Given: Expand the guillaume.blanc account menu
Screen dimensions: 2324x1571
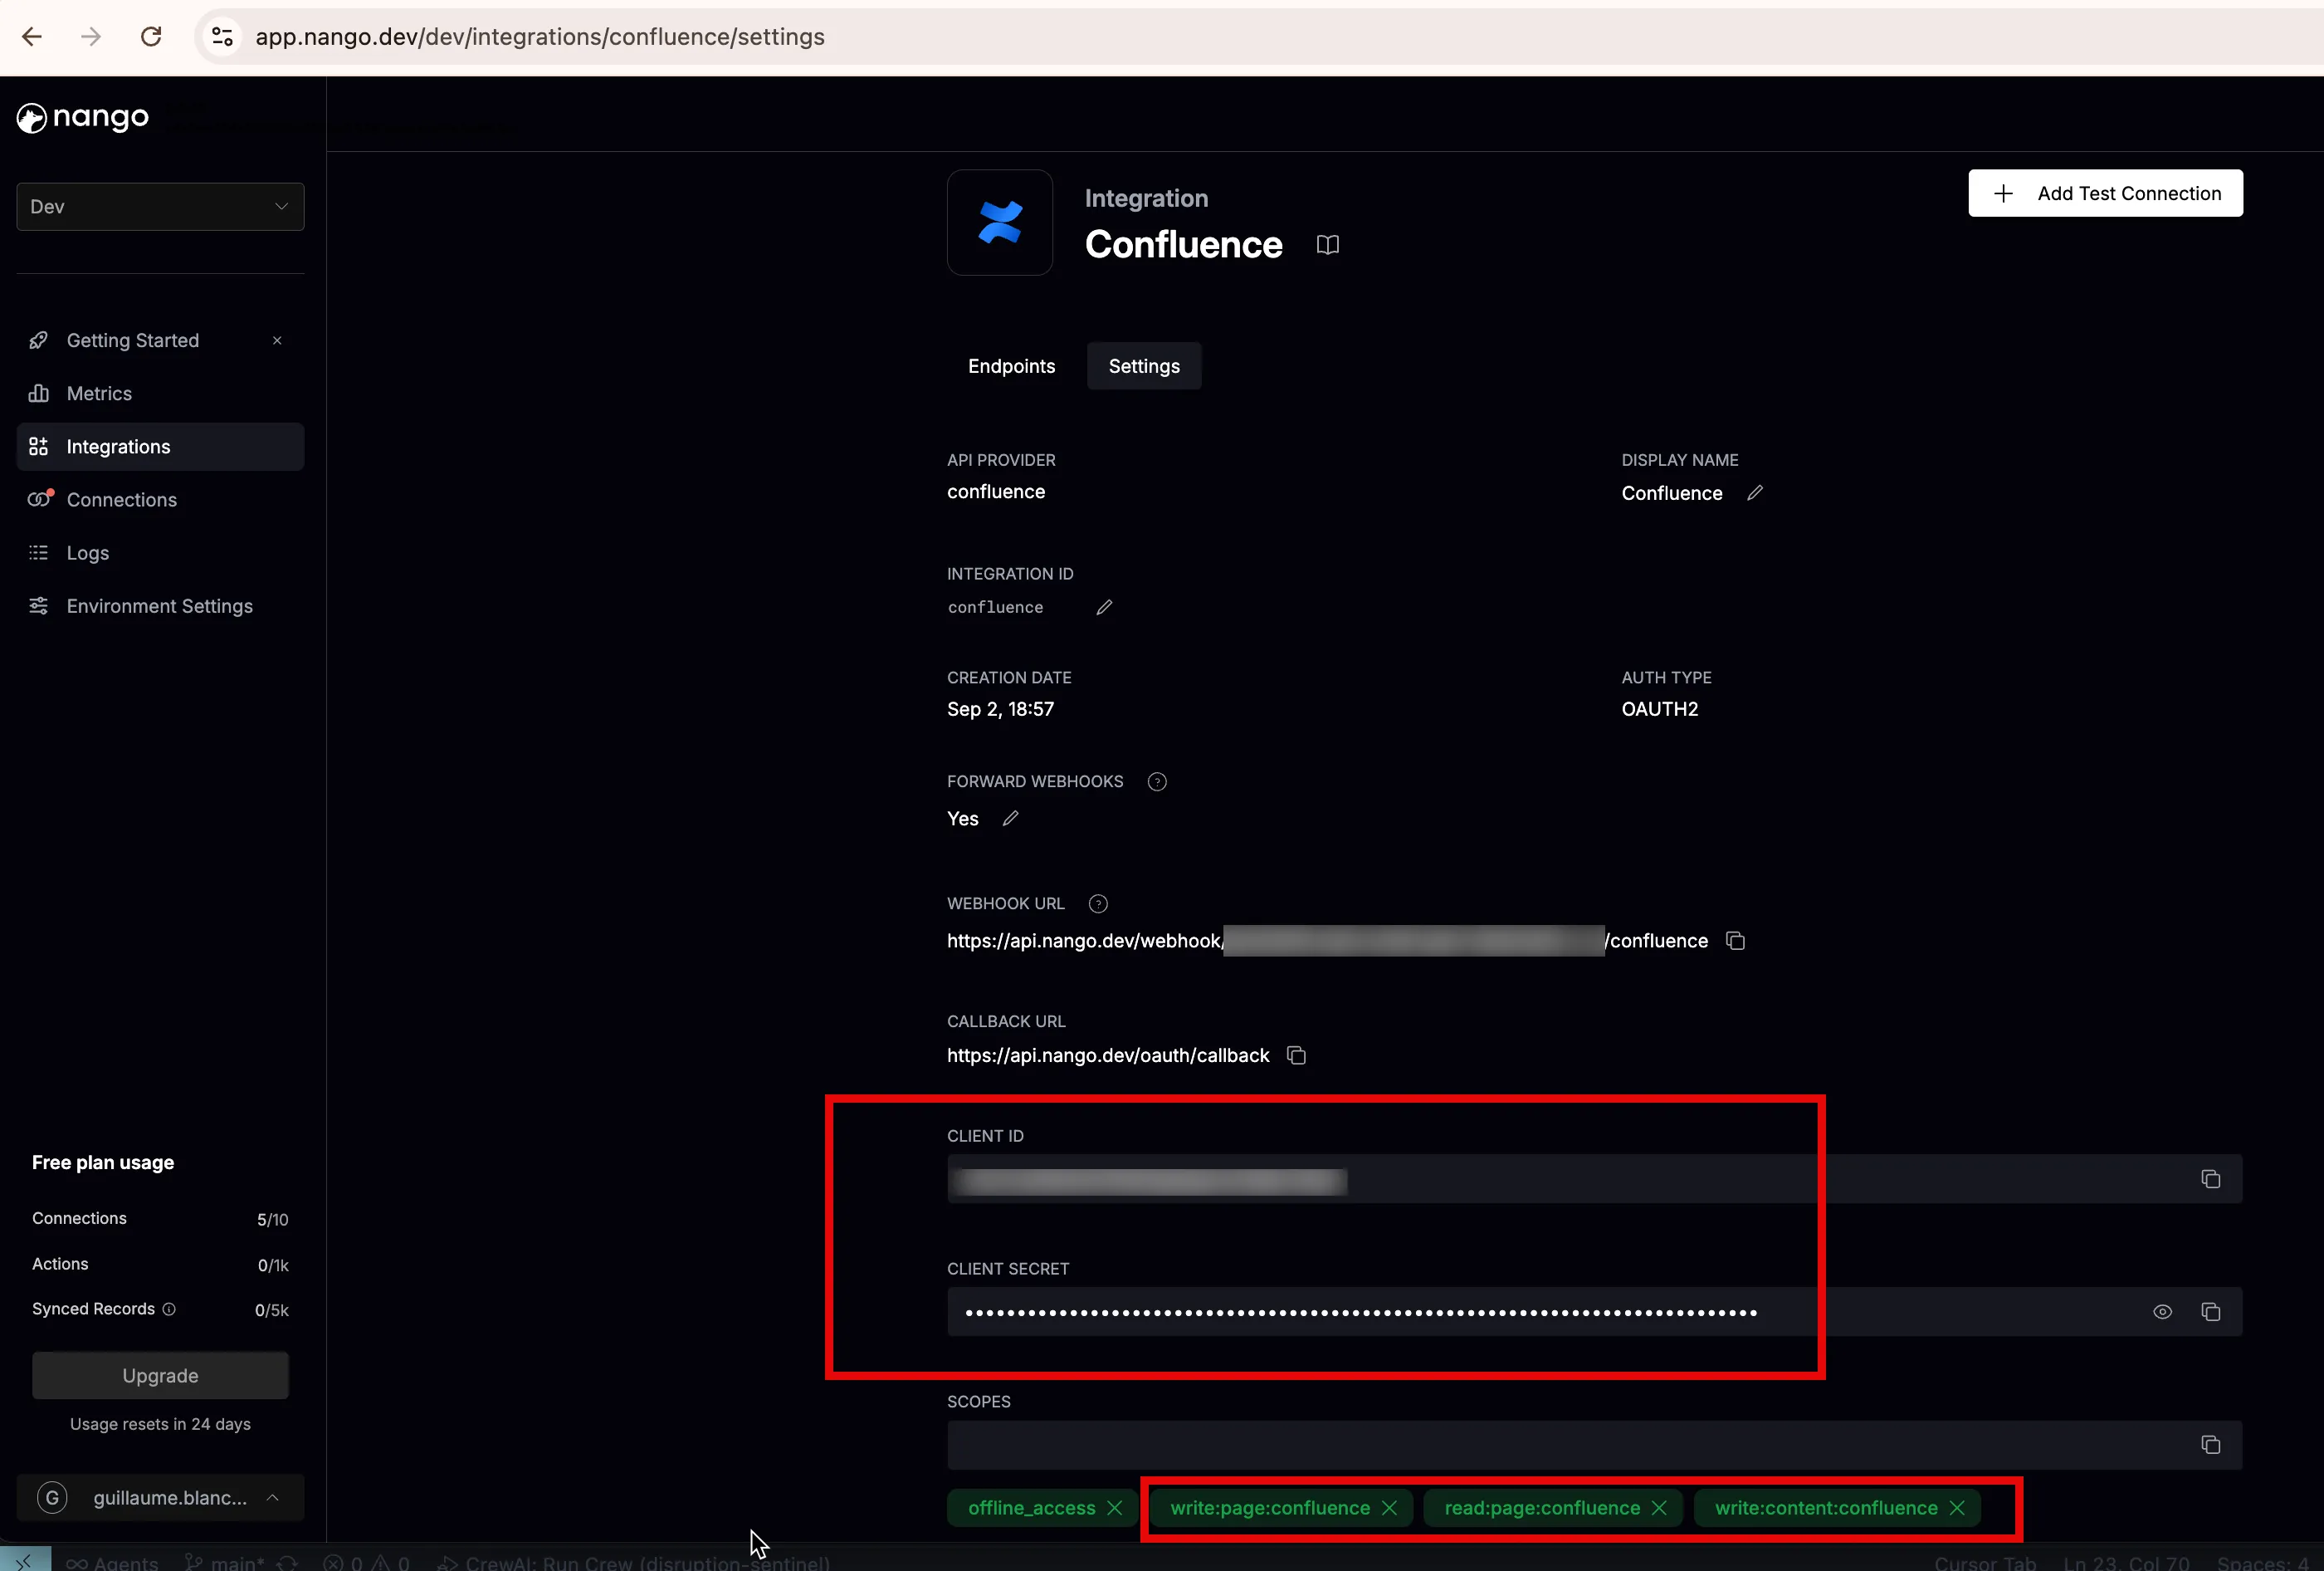Looking at the screenshot, I should [160, 1498].
